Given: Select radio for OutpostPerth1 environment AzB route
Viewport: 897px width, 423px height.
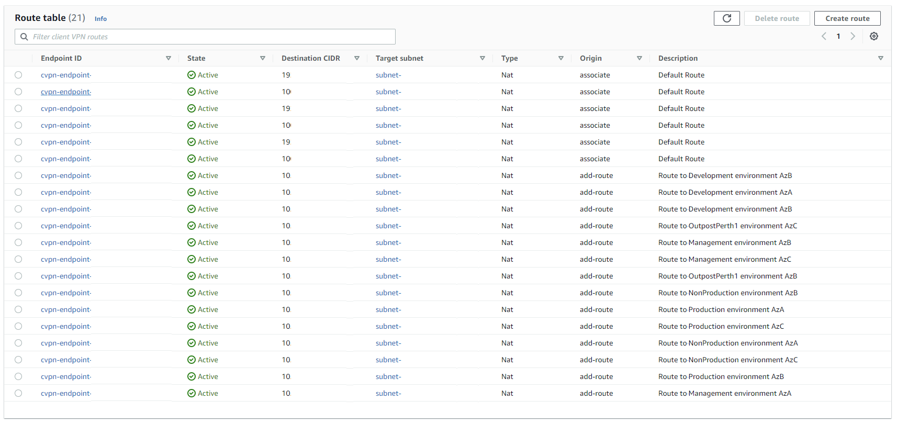Looking at the screenshot, I should tap(18, 276).
